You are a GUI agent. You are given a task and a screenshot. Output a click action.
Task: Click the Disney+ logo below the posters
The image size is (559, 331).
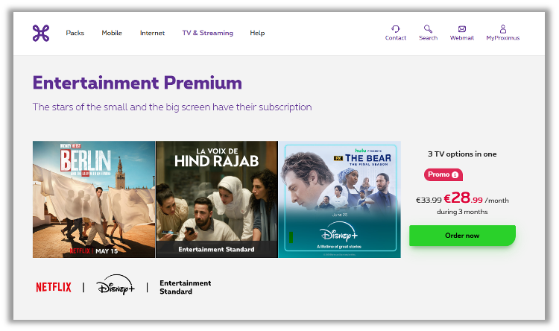[115, 285]
